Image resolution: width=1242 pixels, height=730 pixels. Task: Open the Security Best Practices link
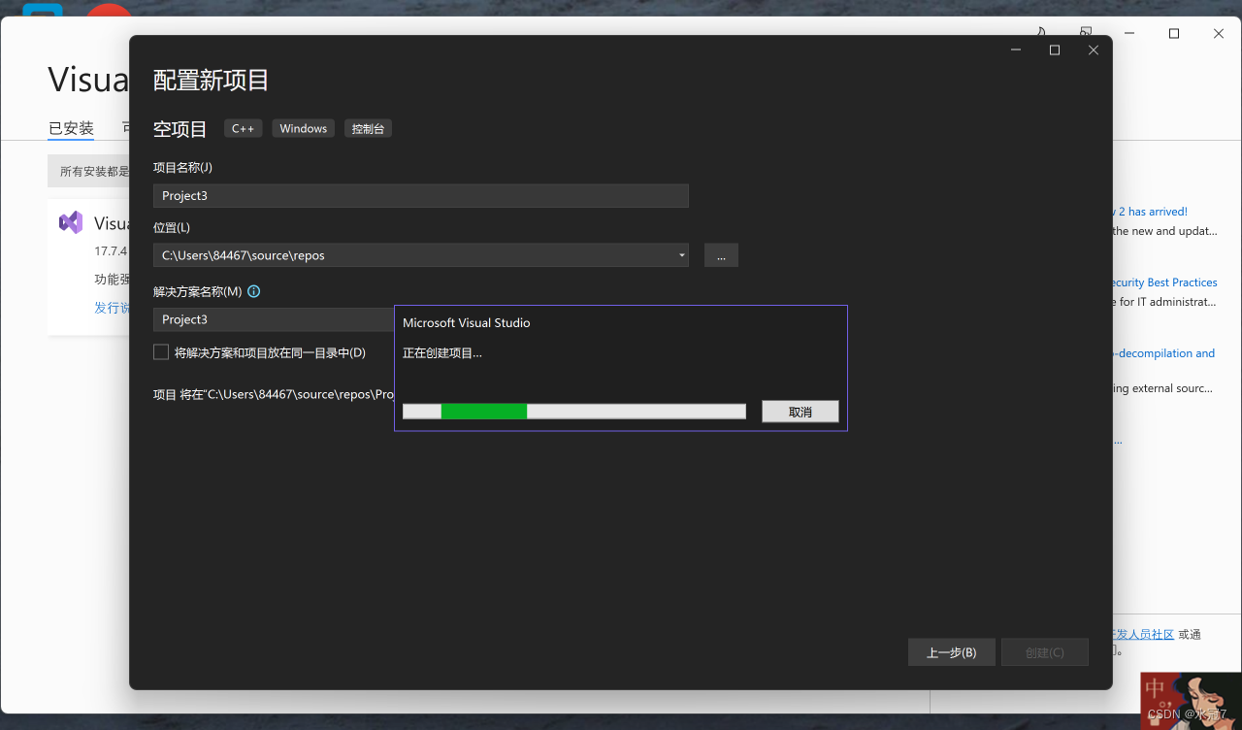click(1167, 282)
